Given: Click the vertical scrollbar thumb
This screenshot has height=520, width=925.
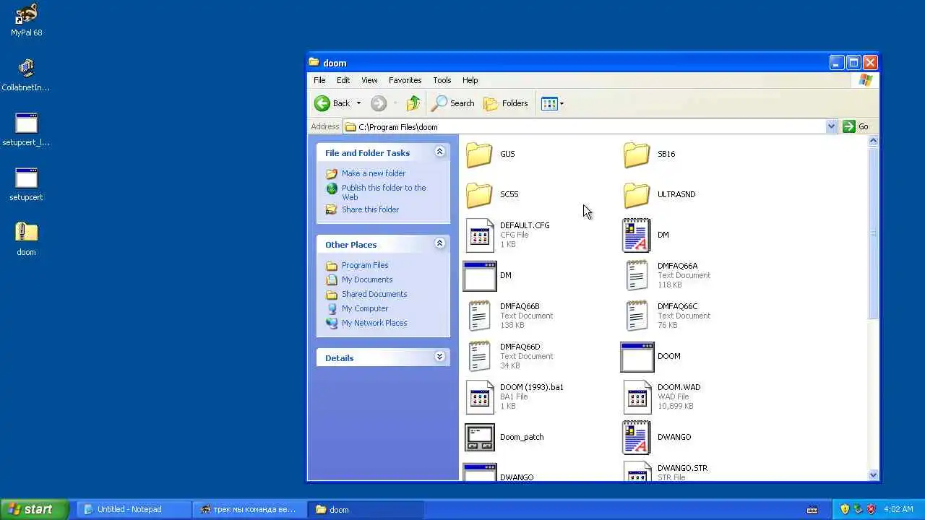Looking at the screenshot, I should point(873,234).
